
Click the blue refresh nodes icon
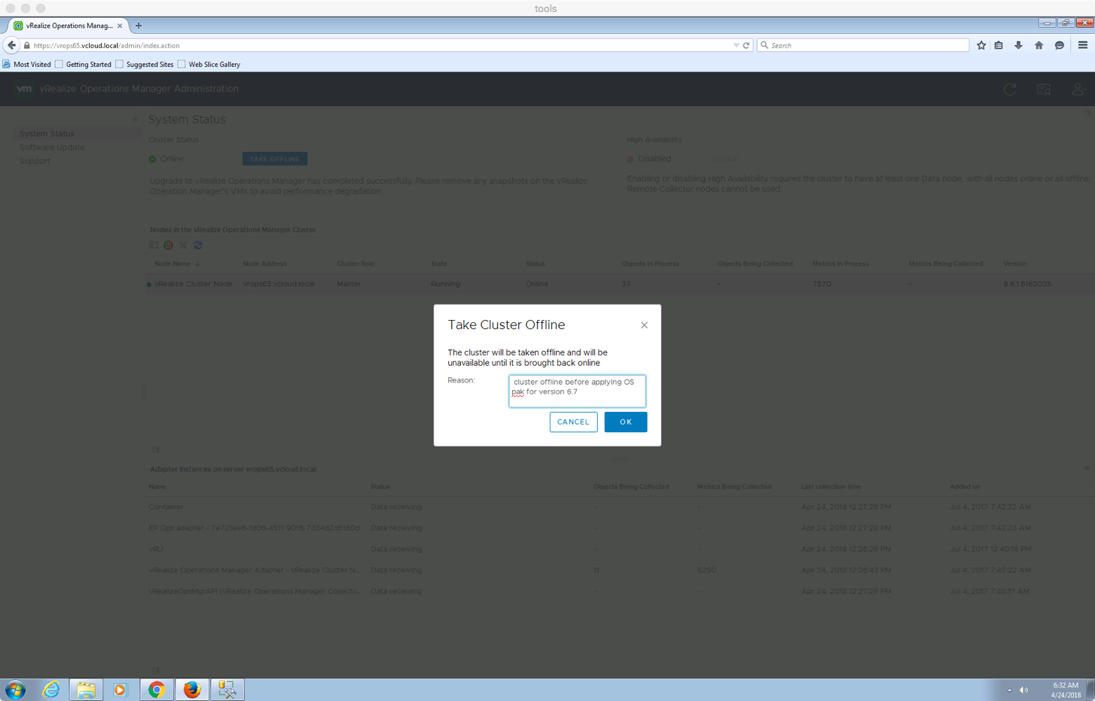[x=198, y=245]
